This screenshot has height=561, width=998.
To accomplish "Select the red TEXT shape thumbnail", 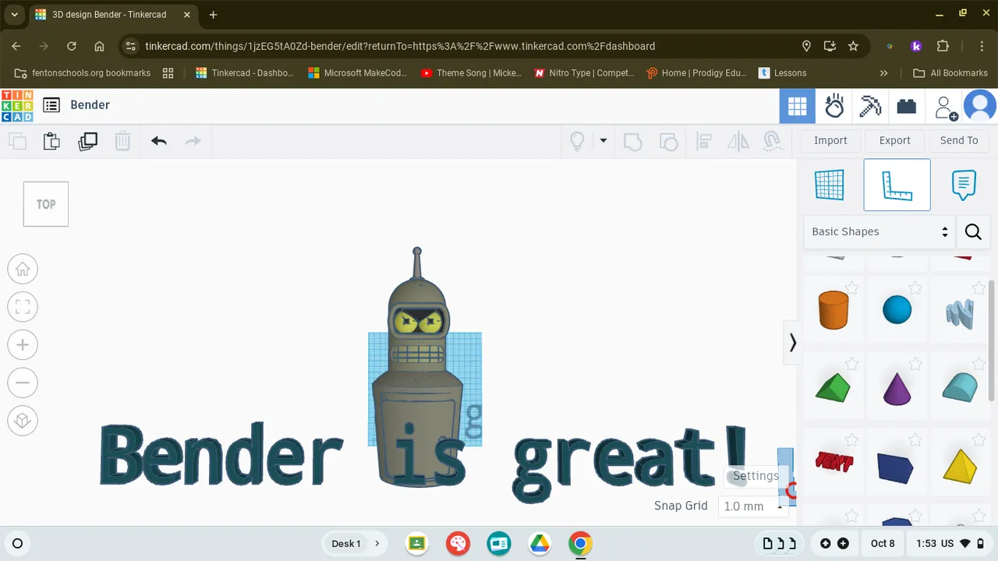I will click(833, 462).
